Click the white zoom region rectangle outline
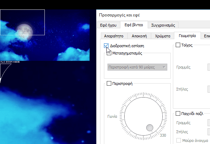The image size is (210, 144). pyautogui.click(x=22, y=22)
